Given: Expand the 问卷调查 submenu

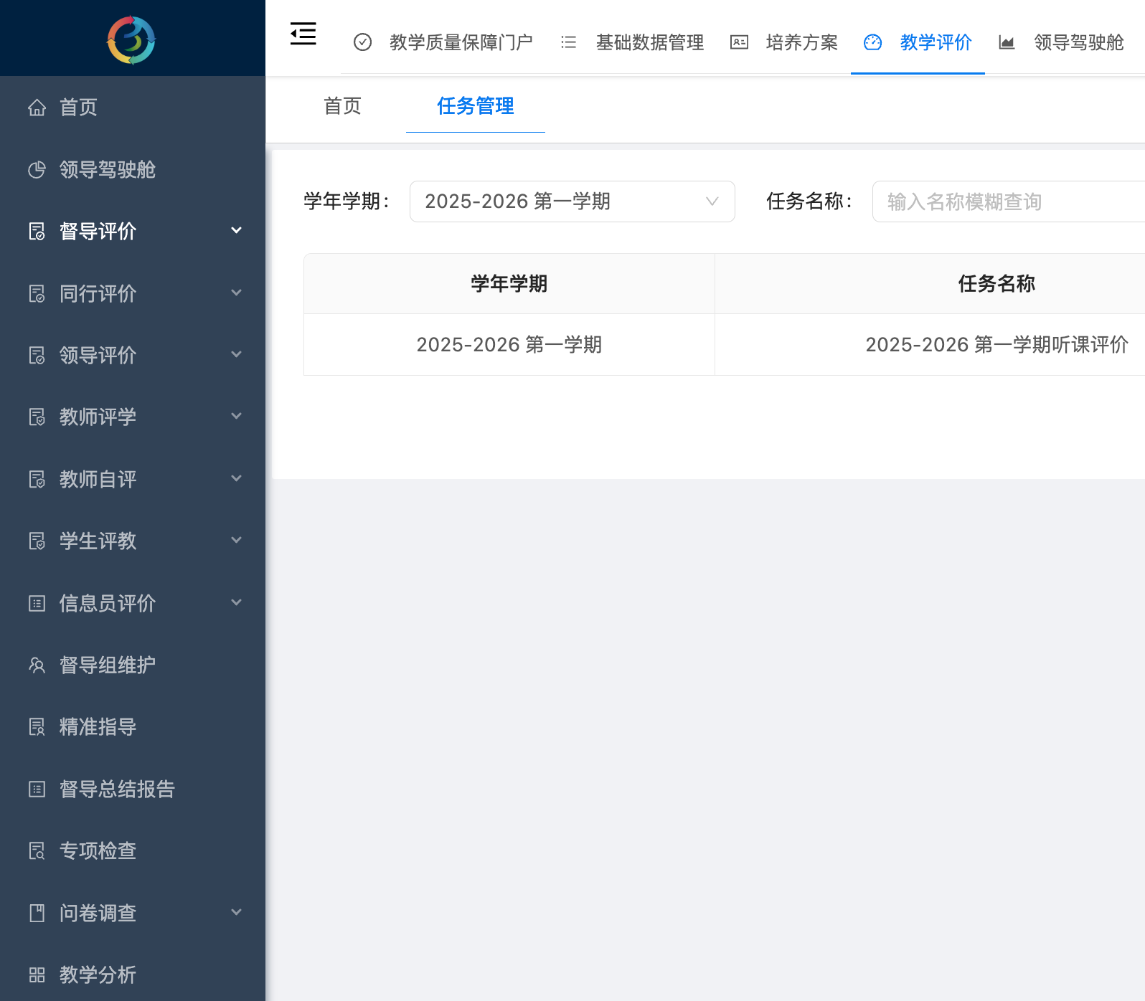Looking at the screenshot, I should (236, 913).
